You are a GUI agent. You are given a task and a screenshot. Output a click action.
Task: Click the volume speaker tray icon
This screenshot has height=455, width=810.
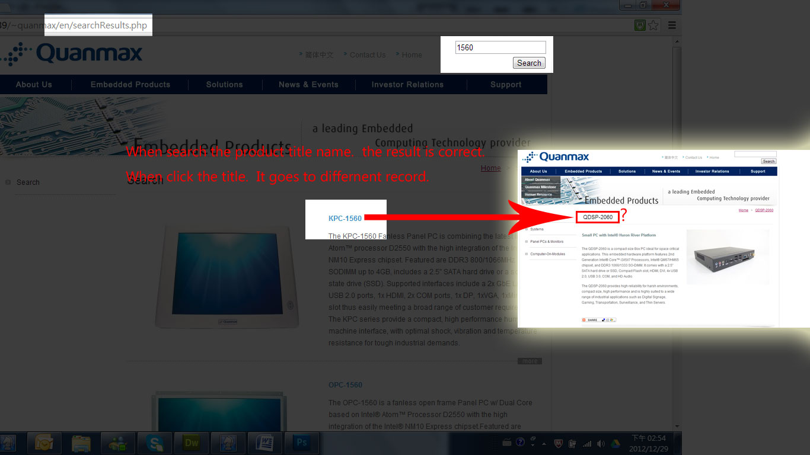coord(601,443)
